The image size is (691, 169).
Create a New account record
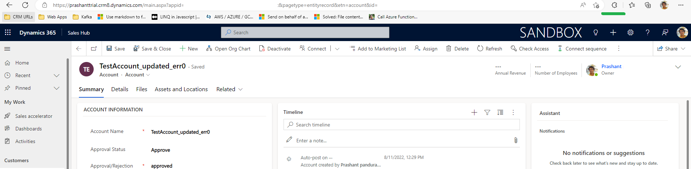point(189,49)
